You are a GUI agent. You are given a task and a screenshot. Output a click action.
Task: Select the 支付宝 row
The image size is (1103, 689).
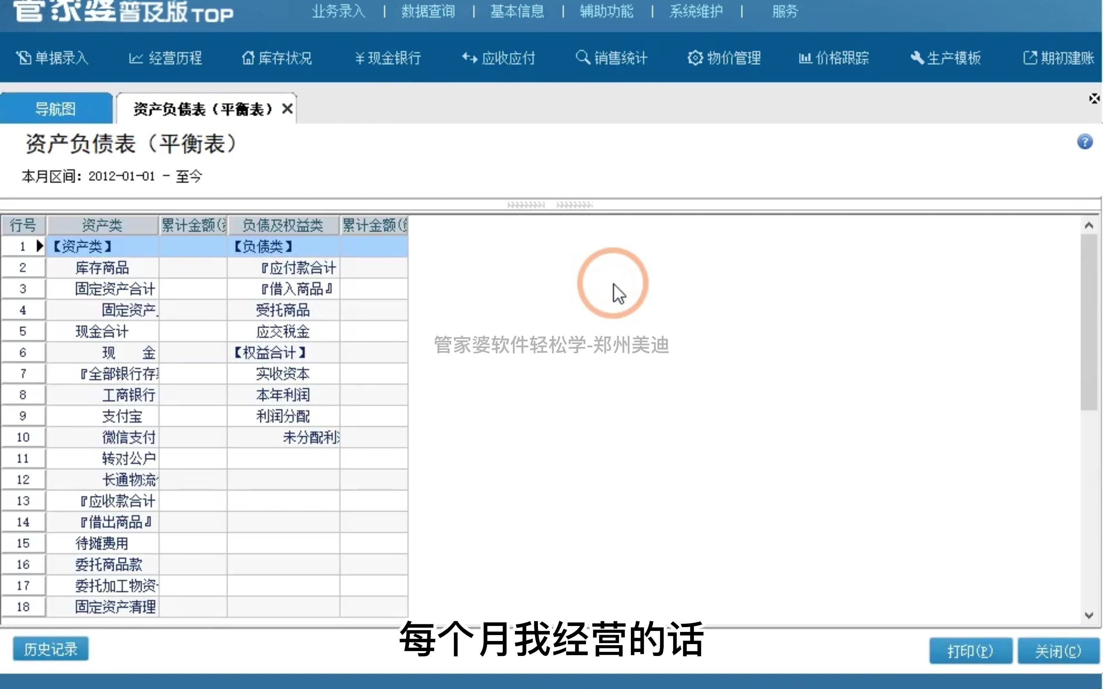[x=103, y=416]
